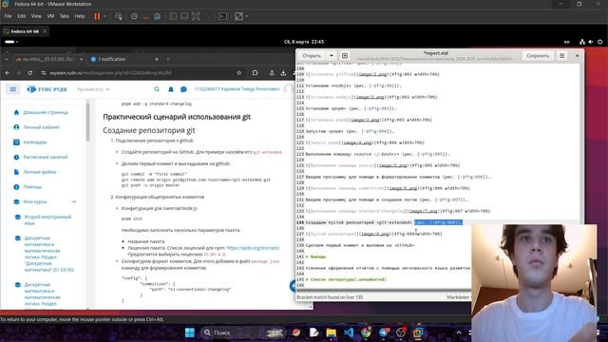Open the VMware Edit menu

coord(21,16)
